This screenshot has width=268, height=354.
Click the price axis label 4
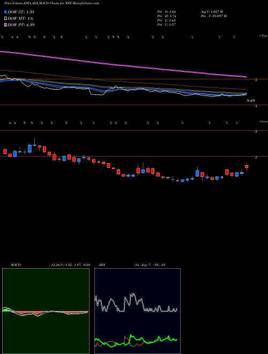point(256,106)
